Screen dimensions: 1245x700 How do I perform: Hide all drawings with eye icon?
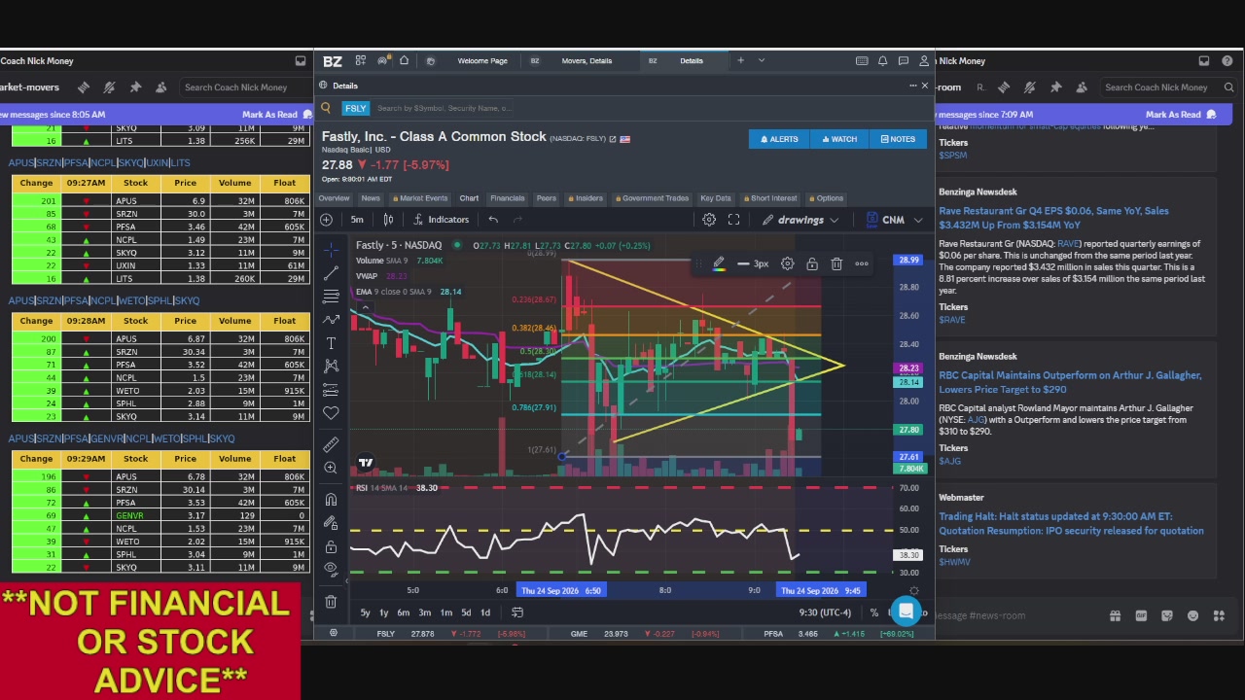pos(331,570)
